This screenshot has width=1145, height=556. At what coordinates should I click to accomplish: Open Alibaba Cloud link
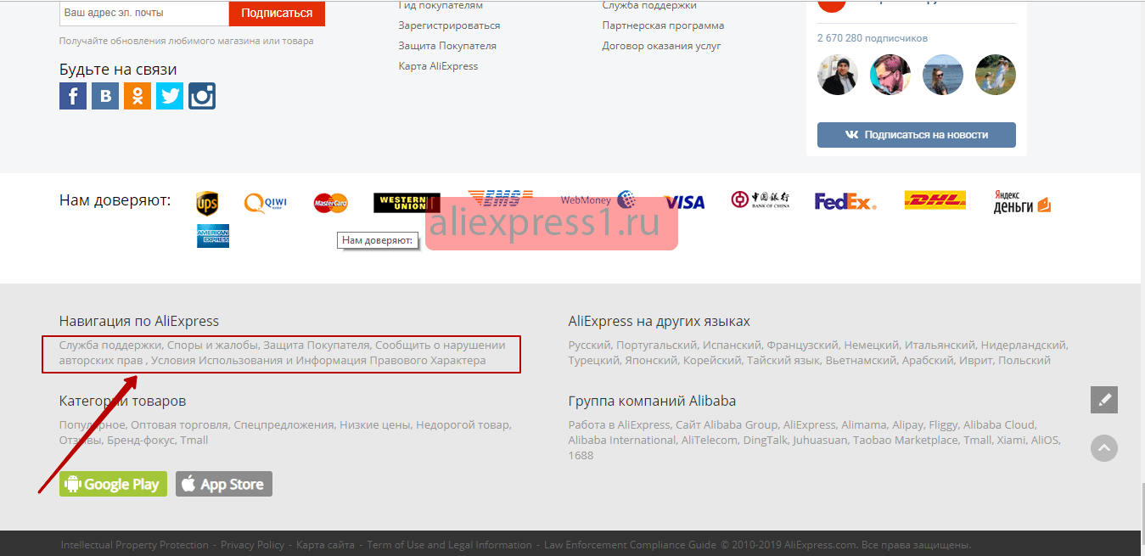(x=999, y=424)
